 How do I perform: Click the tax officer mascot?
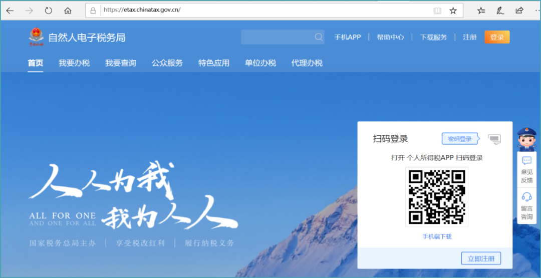click(526, 140)
